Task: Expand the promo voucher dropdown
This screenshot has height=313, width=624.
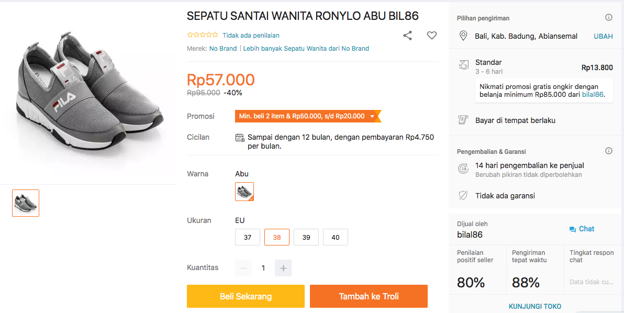Action: (x=372, y=116)
